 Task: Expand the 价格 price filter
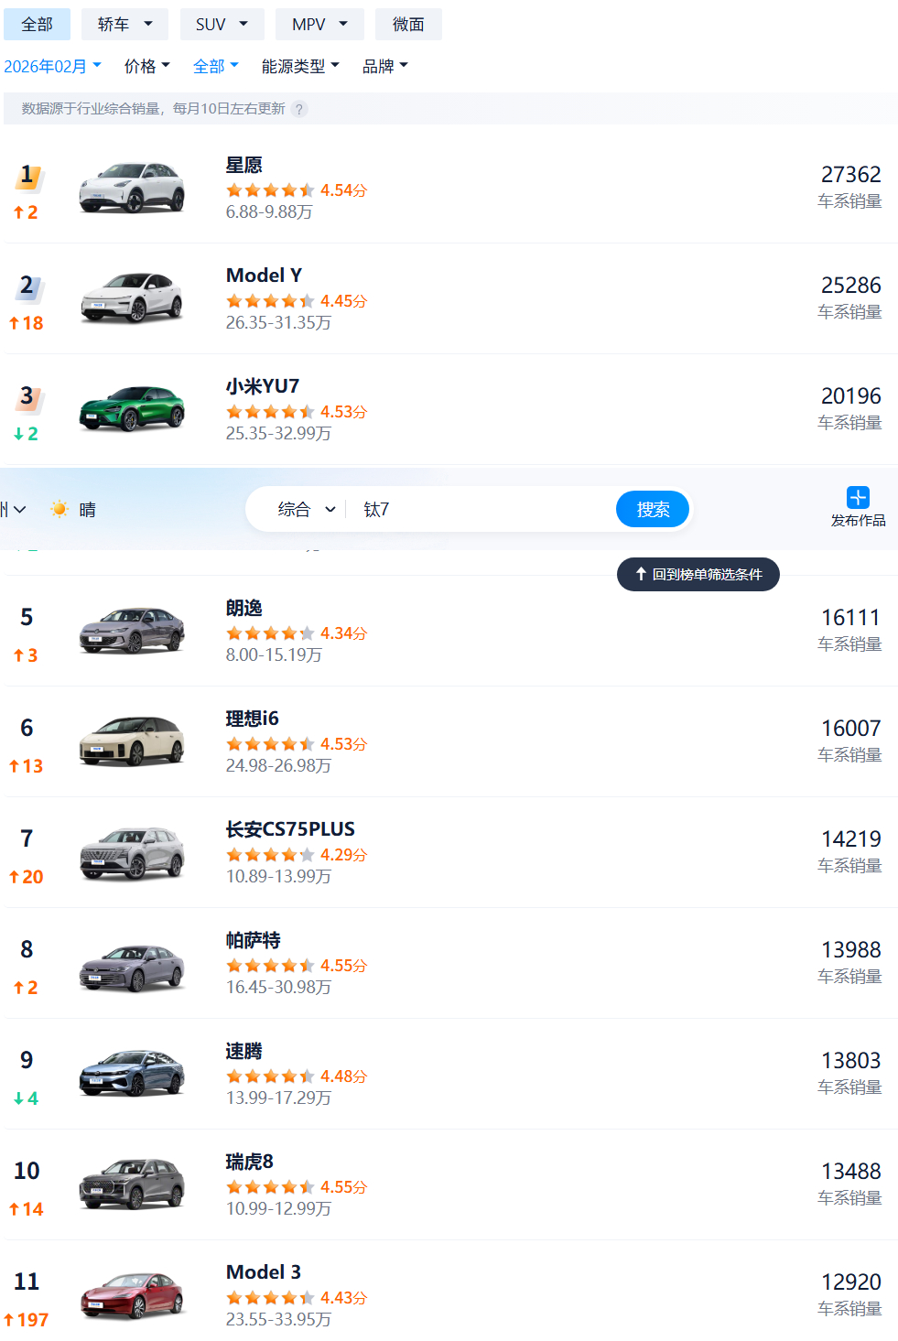point(146,66)
